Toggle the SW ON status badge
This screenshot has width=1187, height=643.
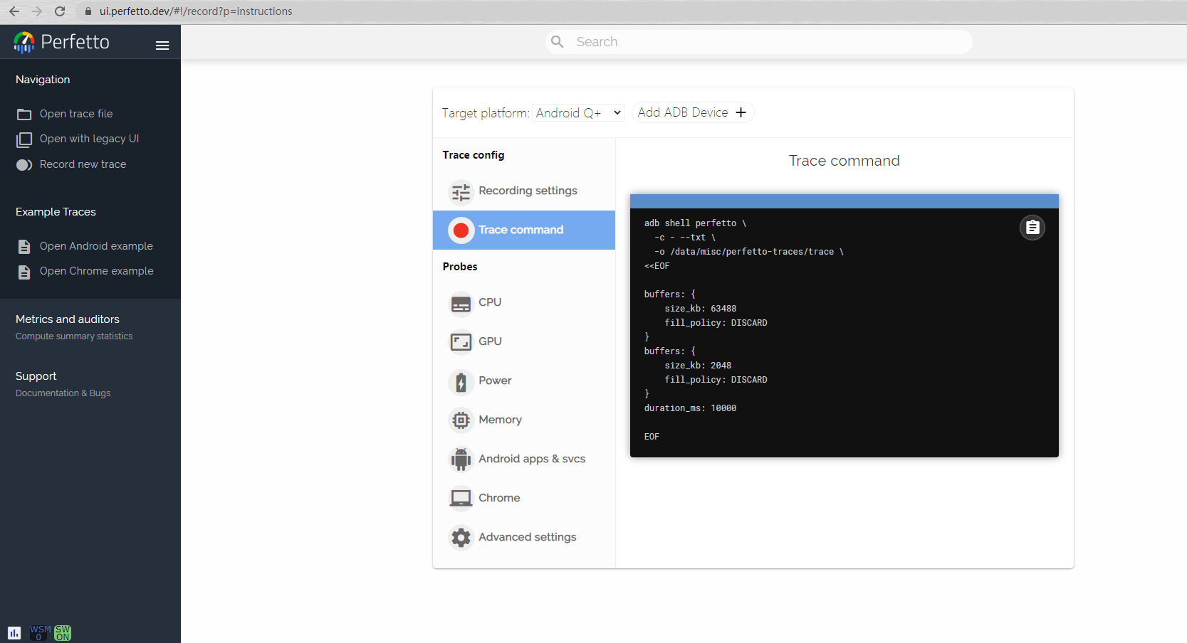point(62,632)
